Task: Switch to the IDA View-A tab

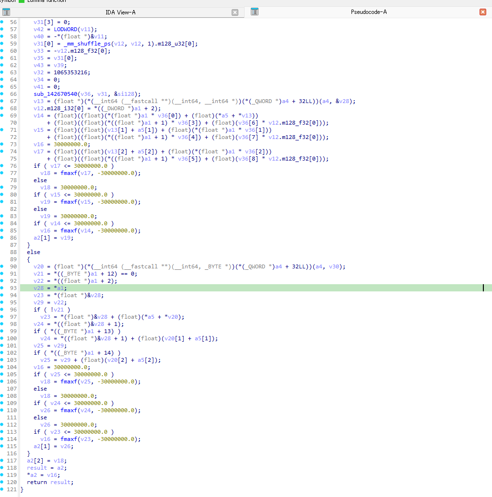Action: [120, 12]
